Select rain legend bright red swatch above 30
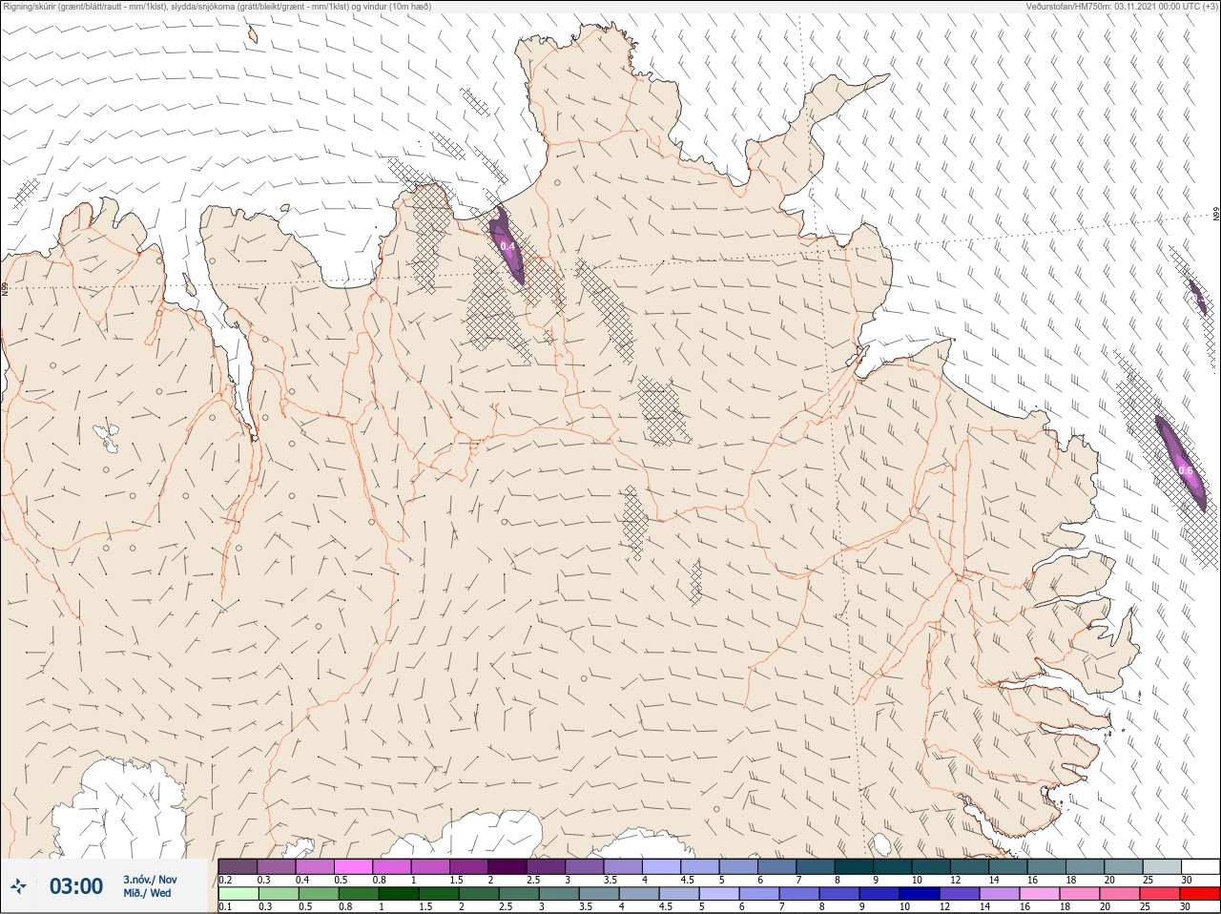Screen dimensions: 1221x914 tap(1200, 894)
